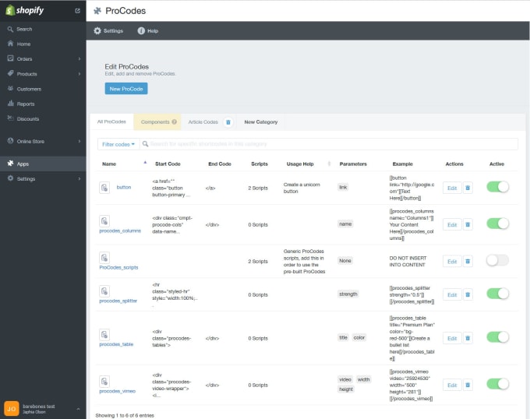Open the procodes_table name link

pos(116,344)
